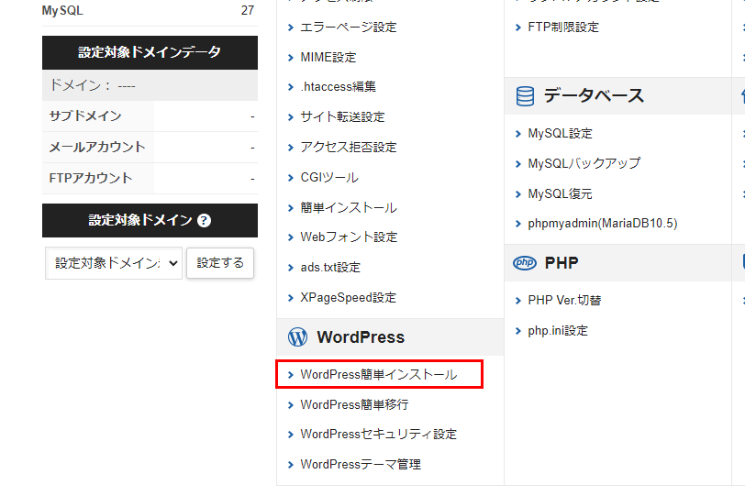Open MIME設定
Viewport: 745px width, 496px height.
click(x=328, y=58)
